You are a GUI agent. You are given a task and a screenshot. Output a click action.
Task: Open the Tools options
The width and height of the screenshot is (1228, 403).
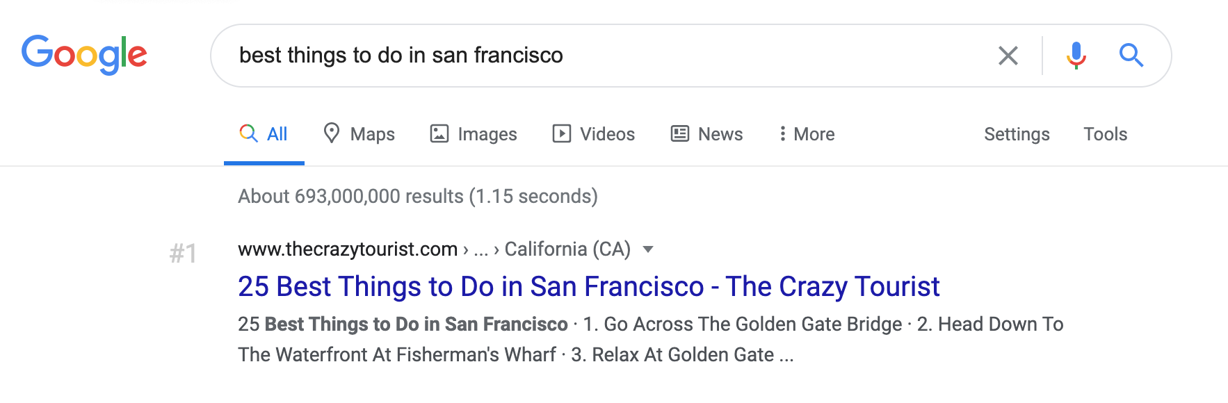(1105, 134)
